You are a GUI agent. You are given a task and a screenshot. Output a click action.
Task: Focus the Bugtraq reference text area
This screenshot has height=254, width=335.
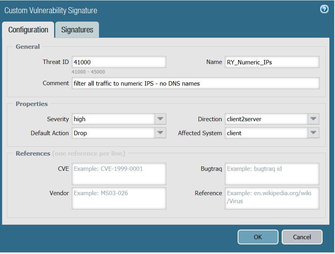(272, 174)
